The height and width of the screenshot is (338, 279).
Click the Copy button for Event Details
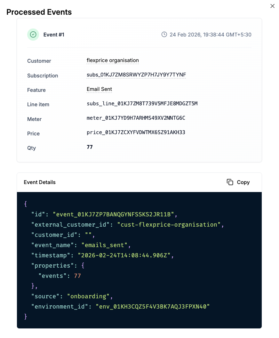click(x=238, y=182)
